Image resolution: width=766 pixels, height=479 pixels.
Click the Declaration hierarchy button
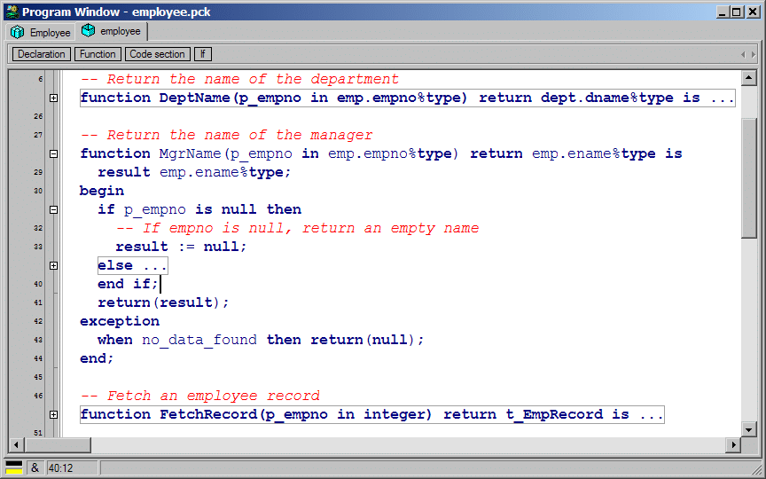(42, 54)
